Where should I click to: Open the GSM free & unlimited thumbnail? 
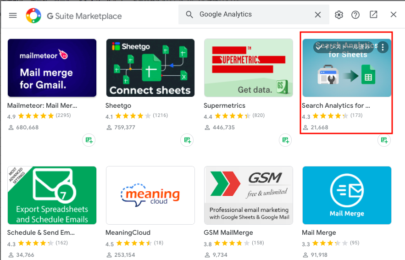249,195
